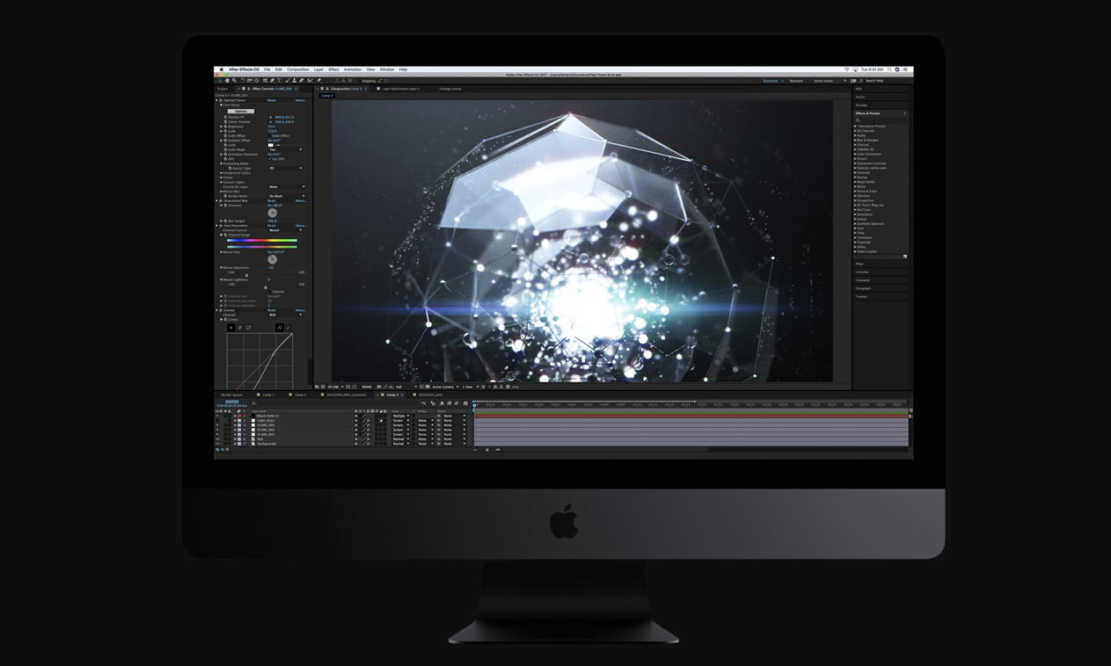
Task: Expand the Color Correction effects category
Action: click(x=869, y=154)
